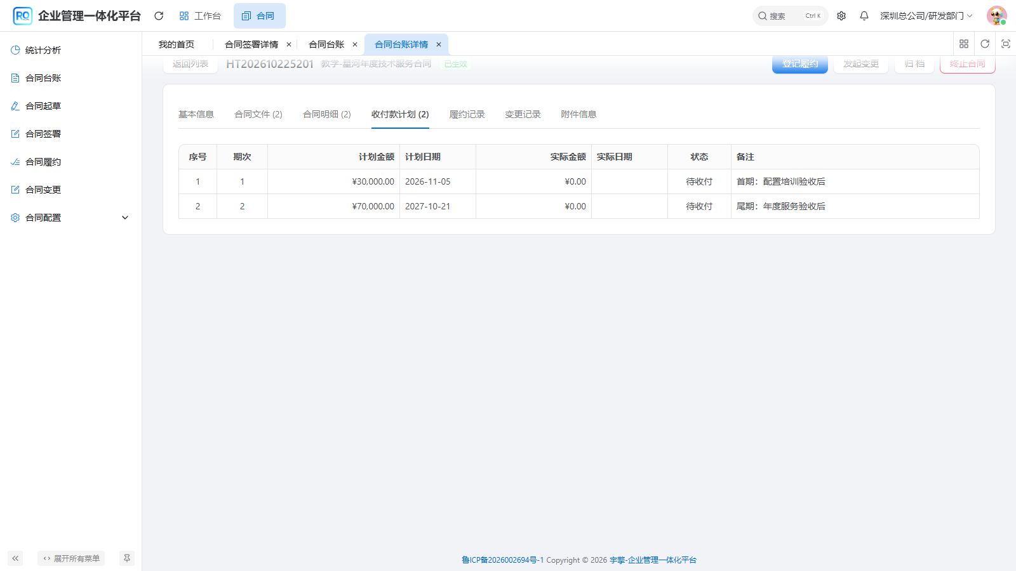1016x571 pixels.
Task: Open the 深圳总公司/研发部门 dropdown
Action: click(x=926, y=16)
